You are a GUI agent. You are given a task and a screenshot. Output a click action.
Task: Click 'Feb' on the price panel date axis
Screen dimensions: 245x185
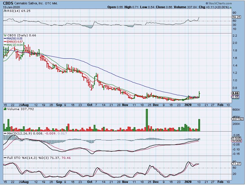pos(220,105)
